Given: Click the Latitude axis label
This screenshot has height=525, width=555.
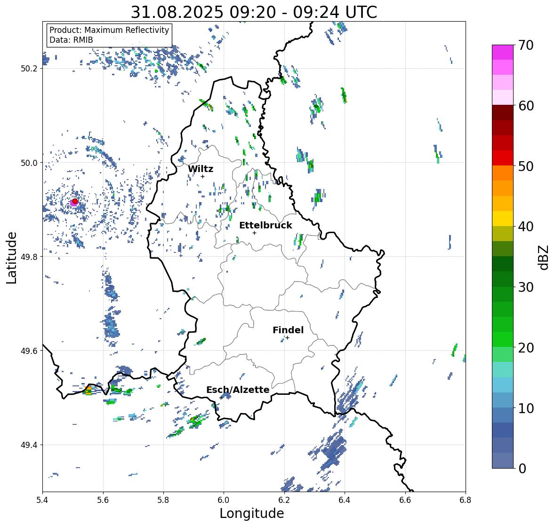Looking at the screenshot, I should coord(11,258).
